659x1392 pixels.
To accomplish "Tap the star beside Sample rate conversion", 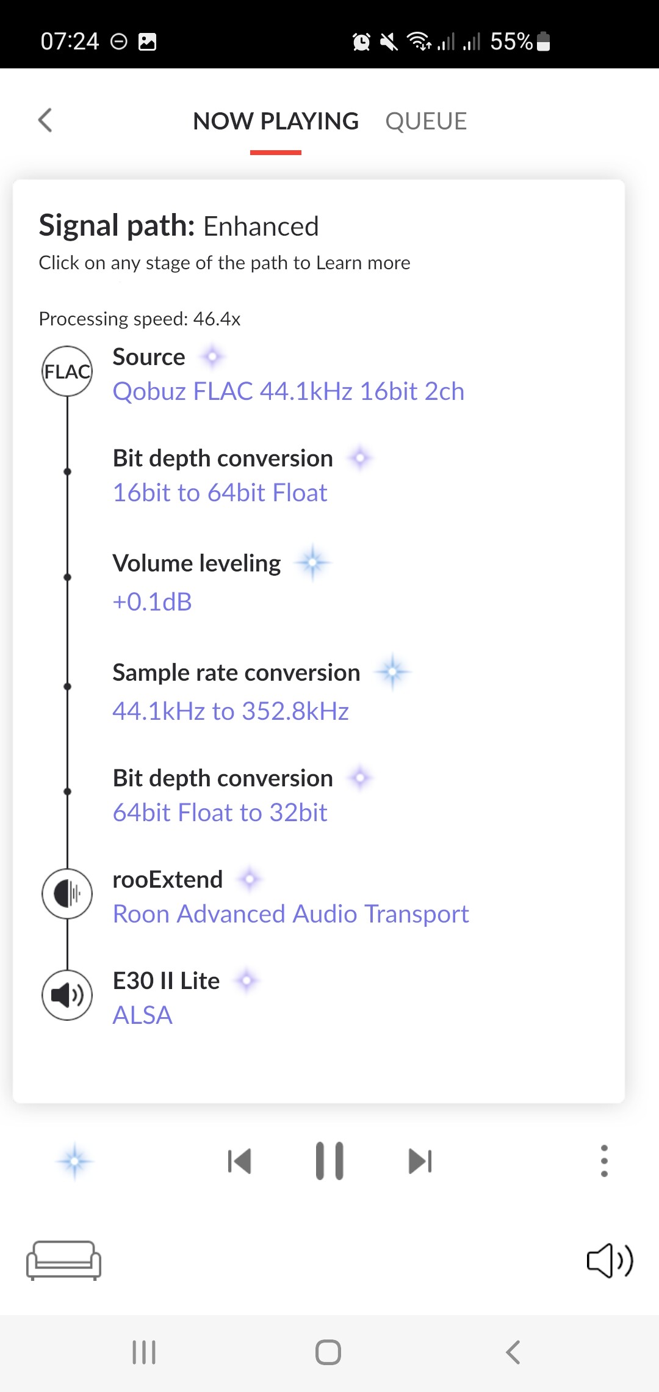I will [x=392, y=672].
